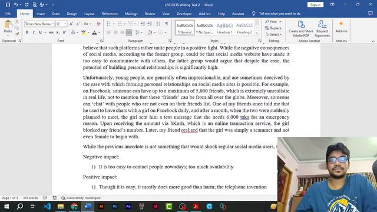Click the Tell me what you want search box
This screenshot has height=212, width=377.
[280, 14]
